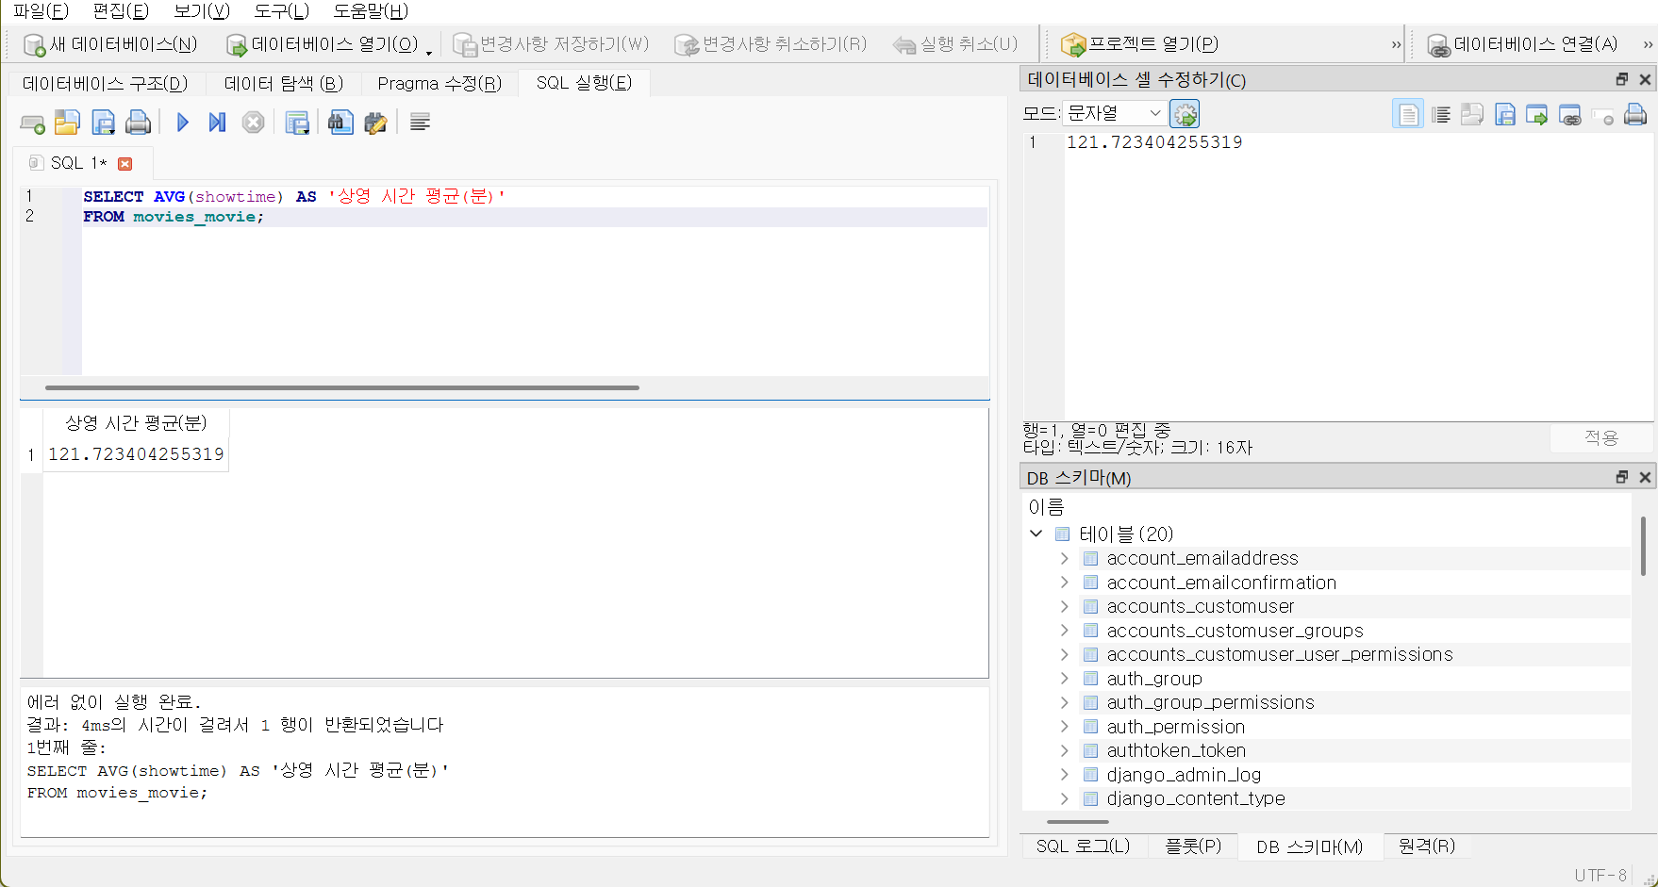Select auth_permission in schema tree
Image resolution: width=1658 pixels, height=887 pixels.
(1175, 727)
